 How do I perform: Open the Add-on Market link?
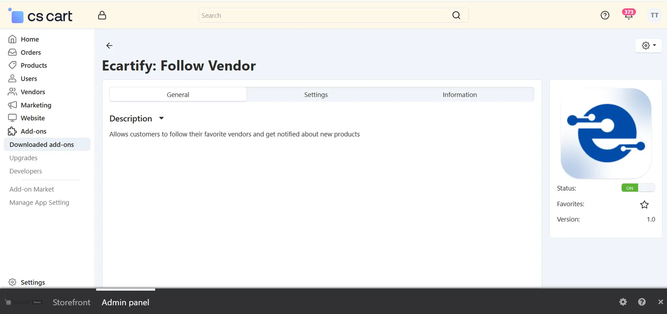(x=32, y=189)
